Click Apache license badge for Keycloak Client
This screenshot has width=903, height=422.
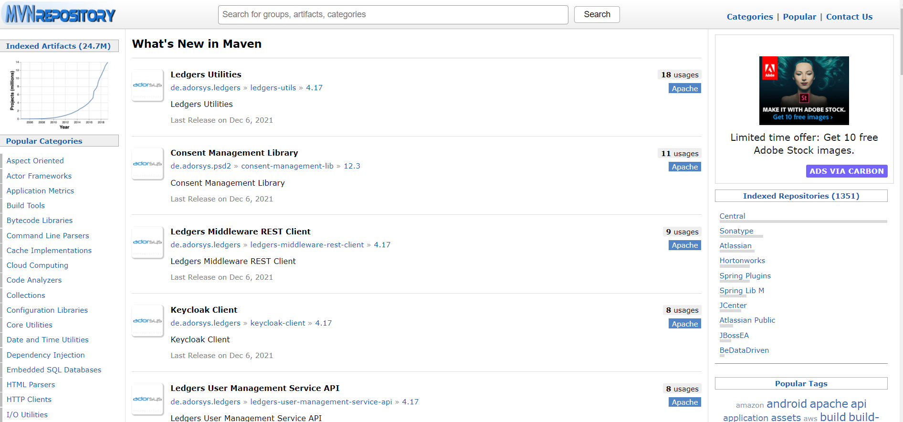[685, 324]
